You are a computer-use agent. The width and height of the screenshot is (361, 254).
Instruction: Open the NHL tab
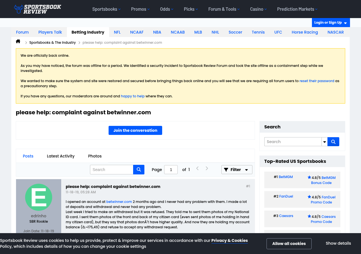pos(215,32)
